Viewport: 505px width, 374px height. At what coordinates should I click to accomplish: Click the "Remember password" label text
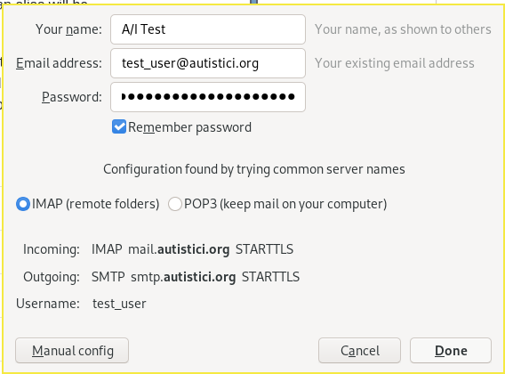click(189, 127)
